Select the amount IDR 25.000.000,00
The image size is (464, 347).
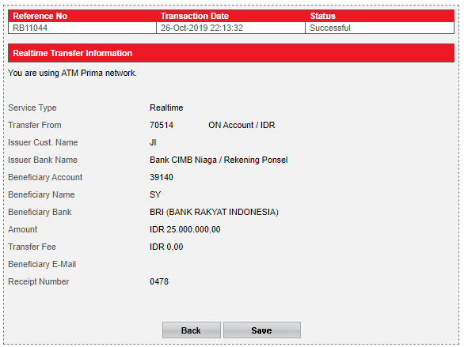pyautogui.click(x=185, y=229)
